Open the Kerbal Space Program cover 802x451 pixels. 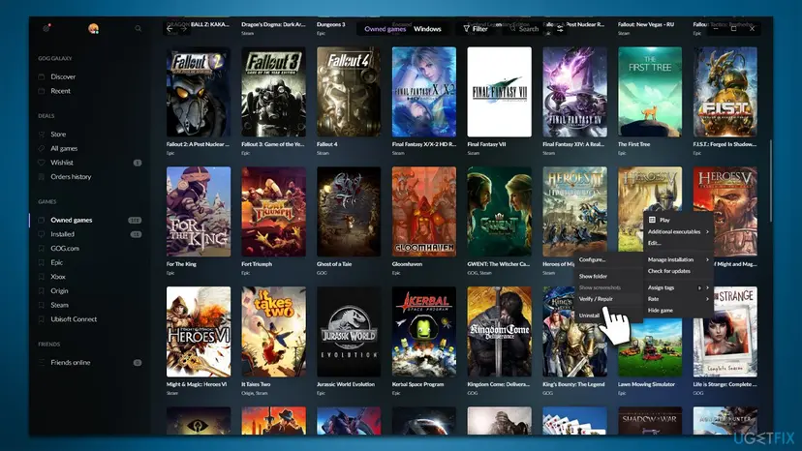[424, 332]
